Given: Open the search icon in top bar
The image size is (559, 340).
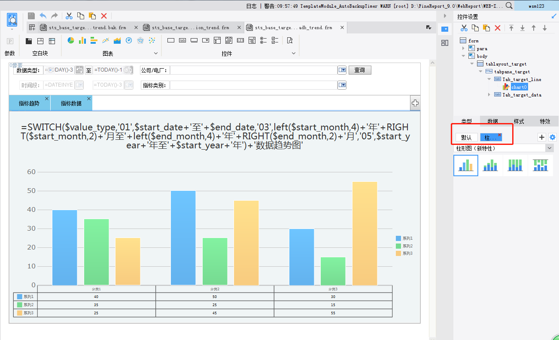Looking at the screenshot, I should pyautogui.click(x=509, y=6).
